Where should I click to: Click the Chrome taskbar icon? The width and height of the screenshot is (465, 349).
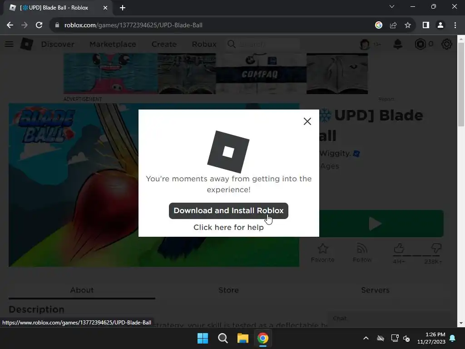pyautogui.click(x=263, y=338)
